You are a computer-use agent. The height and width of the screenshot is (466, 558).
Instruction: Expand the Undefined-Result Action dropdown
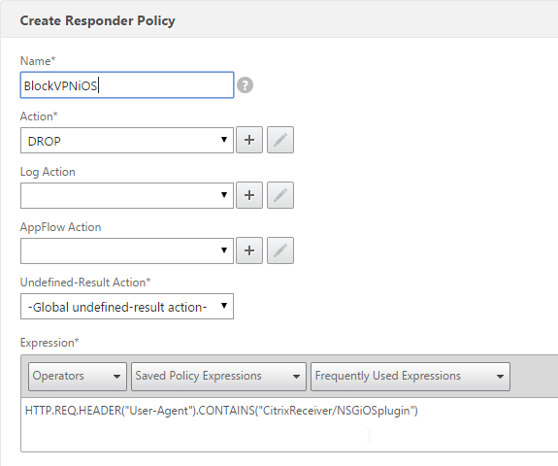(x=127, y=306)
